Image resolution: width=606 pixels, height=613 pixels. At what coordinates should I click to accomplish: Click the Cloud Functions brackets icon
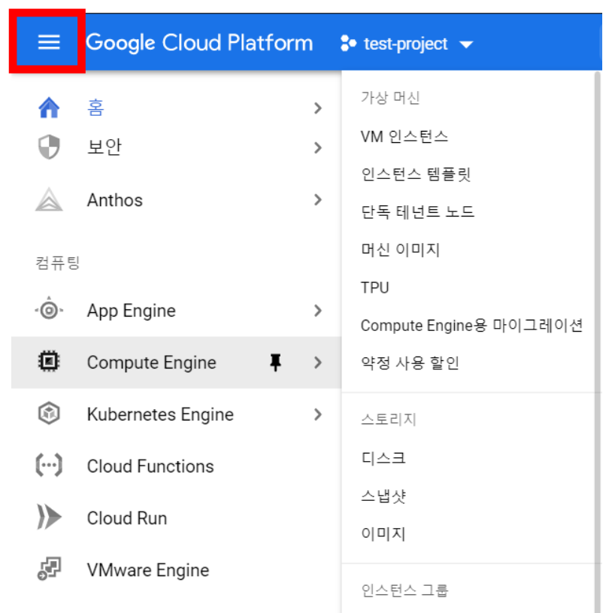coord(49,466)
